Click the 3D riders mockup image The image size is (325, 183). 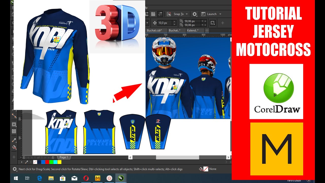pyautogui.click(x=188, y=78)
